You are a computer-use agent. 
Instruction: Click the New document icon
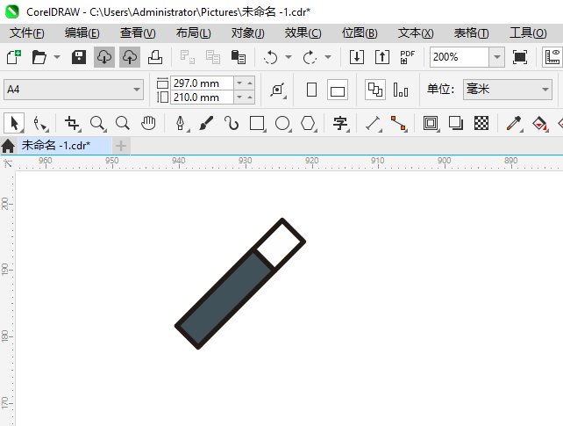14,57
